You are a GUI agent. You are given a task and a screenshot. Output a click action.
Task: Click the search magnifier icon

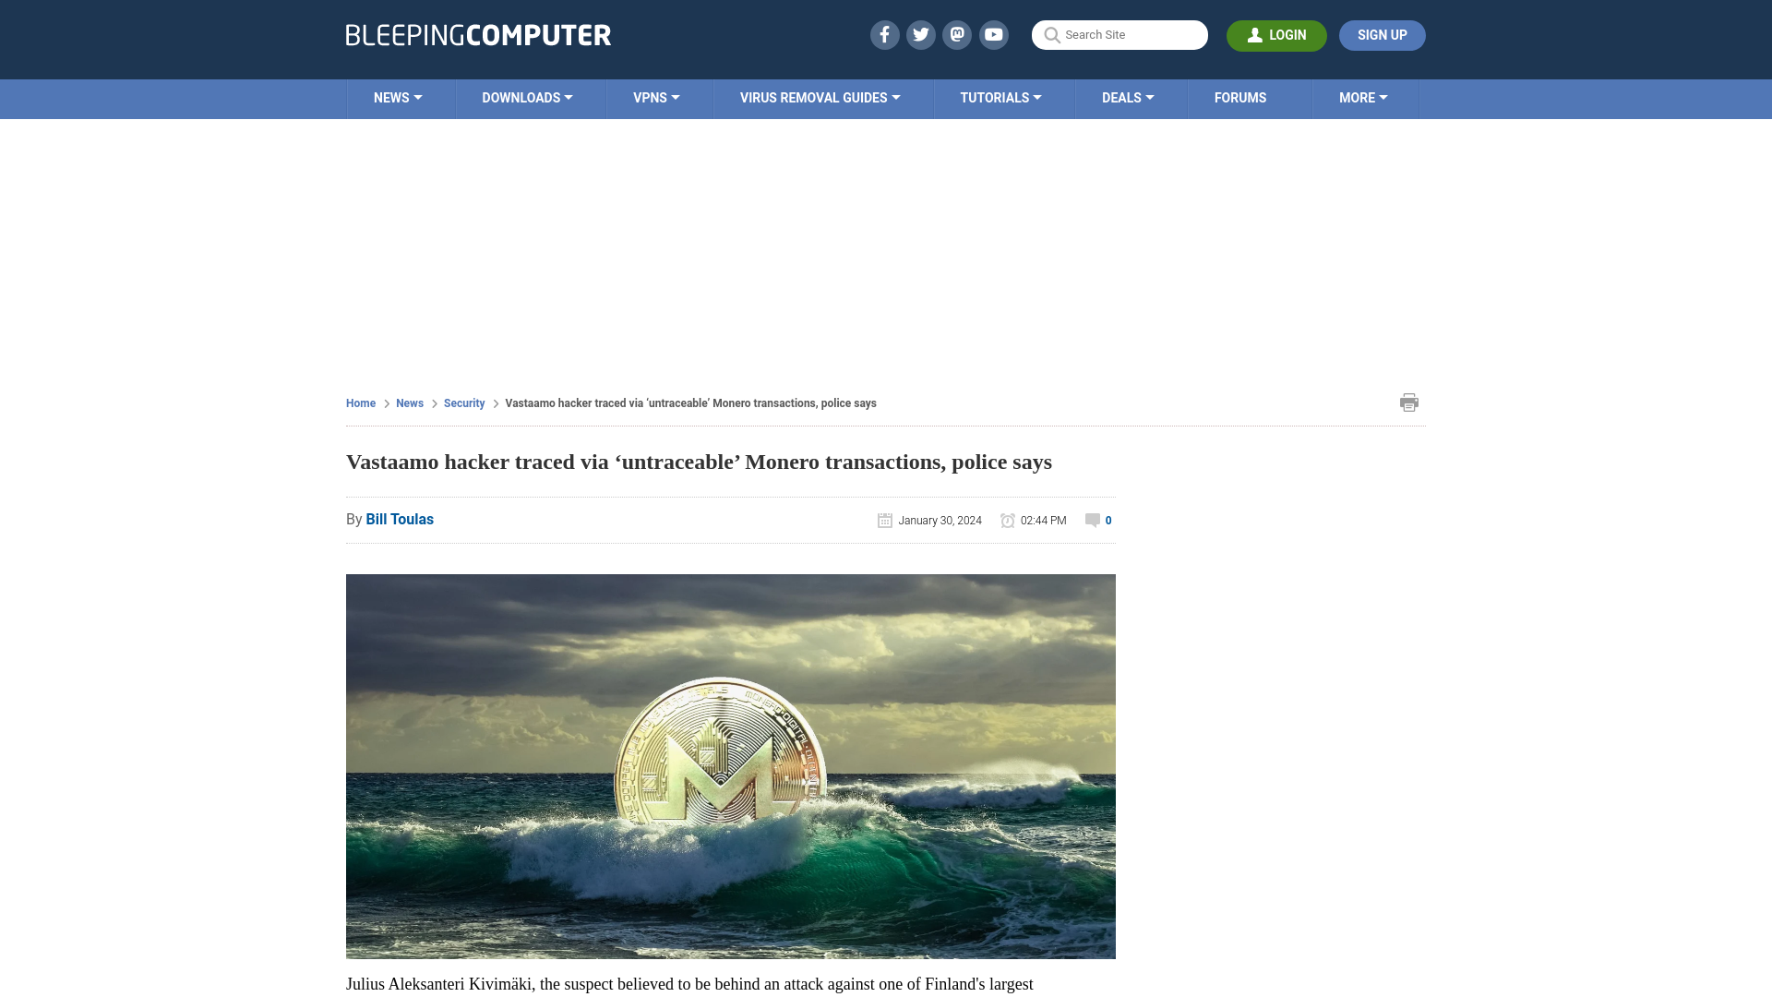[1051, 34]
